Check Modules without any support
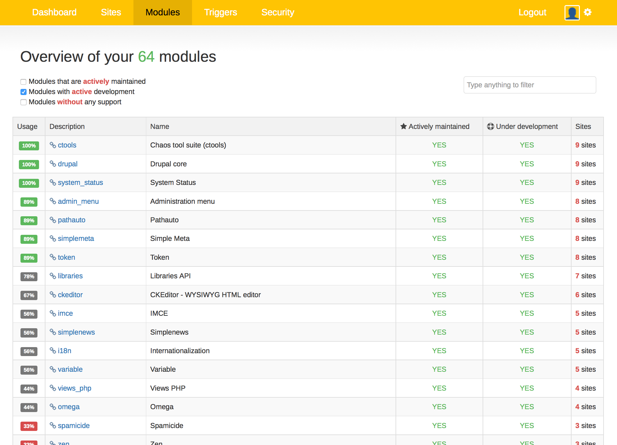This screenshot has height=445, width=617. pyautogui.click(x=23, y=102)
